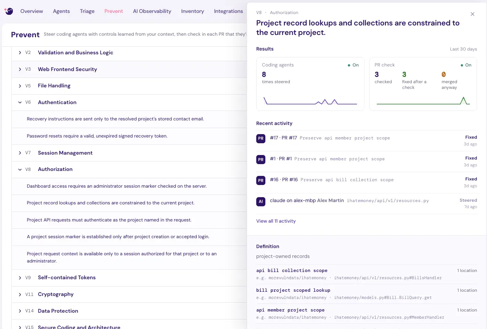The image size is (487, 329).
Task: Open the Coding agents times-steered chart
Action: tap(310, 101)
